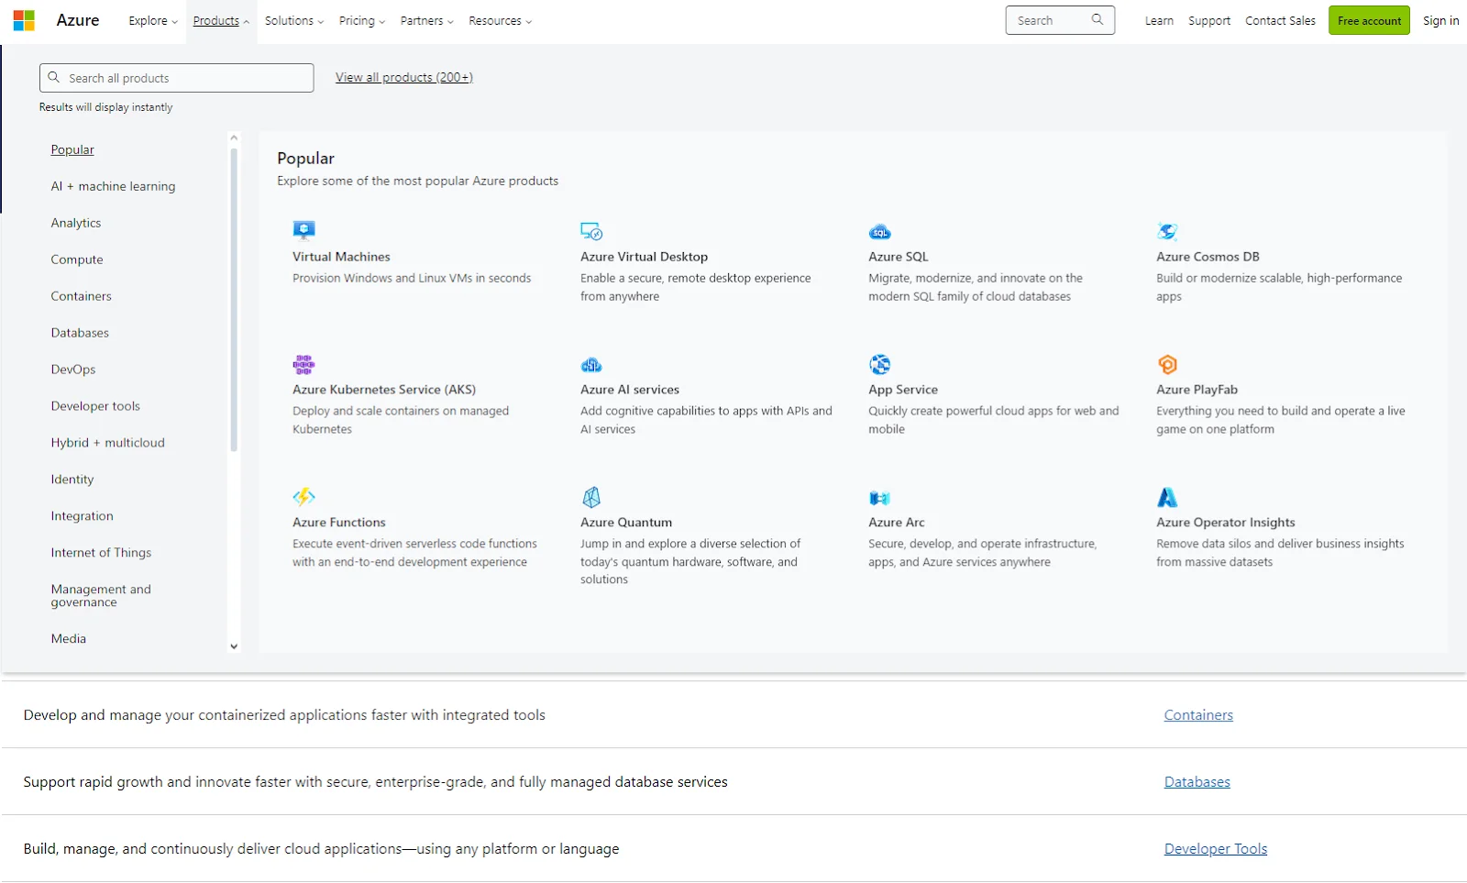The image size is (1467, 883).
Task: Open the App Service title link
Action: [x=903, y=390]
